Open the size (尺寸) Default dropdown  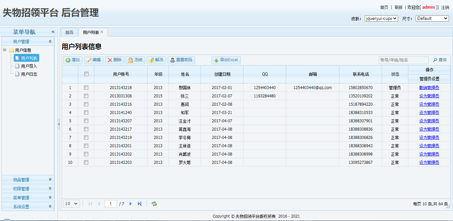coord(432,19)
